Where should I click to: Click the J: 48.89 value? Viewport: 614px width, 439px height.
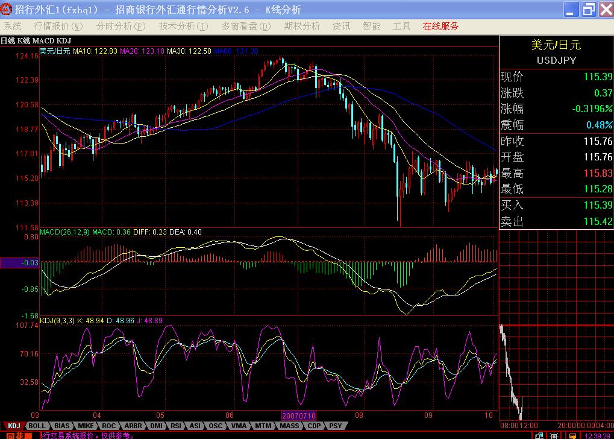coord(149,321)
